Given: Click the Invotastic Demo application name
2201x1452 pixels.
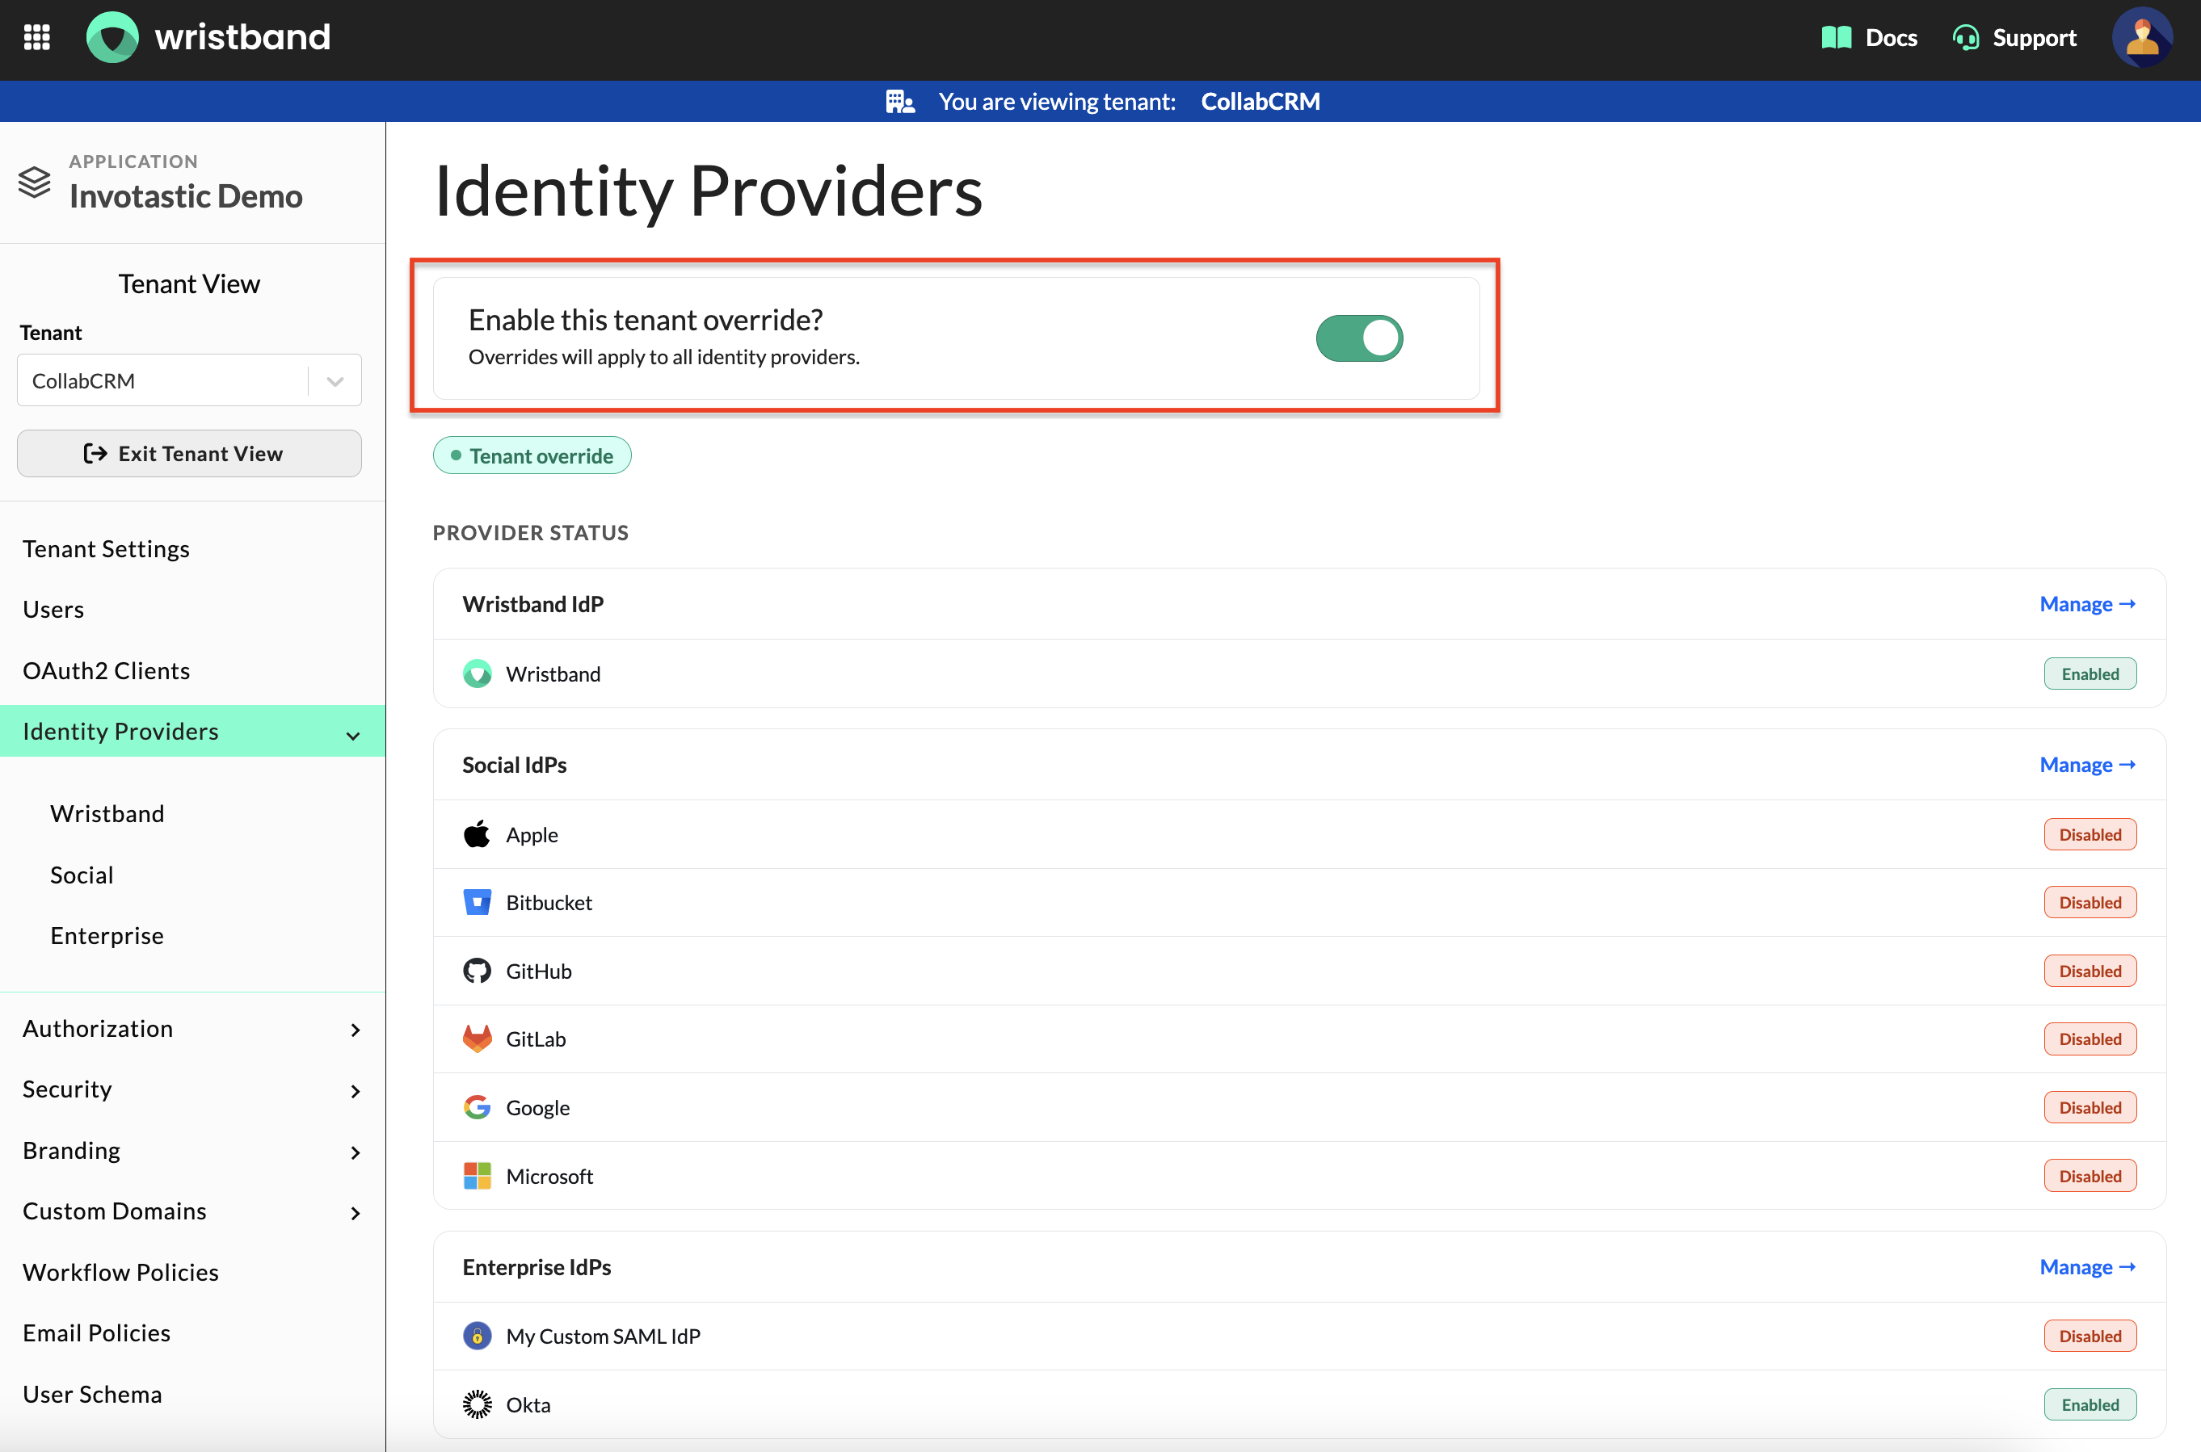Looking at the screenshot, I should [185, 196].
